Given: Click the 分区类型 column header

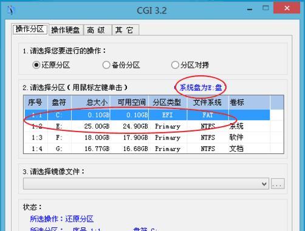Looking at the screenshot, I should (168, 102).
